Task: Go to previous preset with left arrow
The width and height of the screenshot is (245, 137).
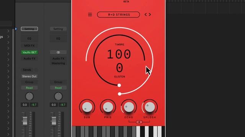Action: [x=145, y=14]
